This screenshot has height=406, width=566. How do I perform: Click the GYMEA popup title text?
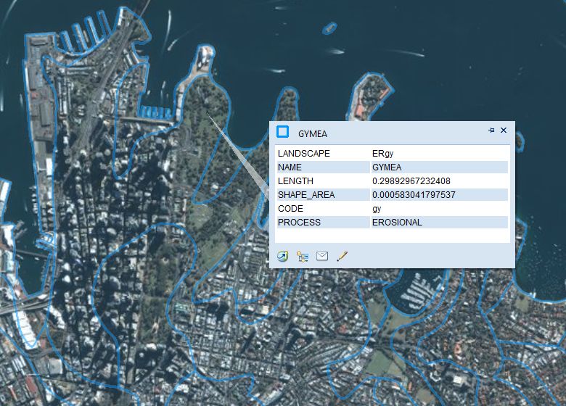313,134
